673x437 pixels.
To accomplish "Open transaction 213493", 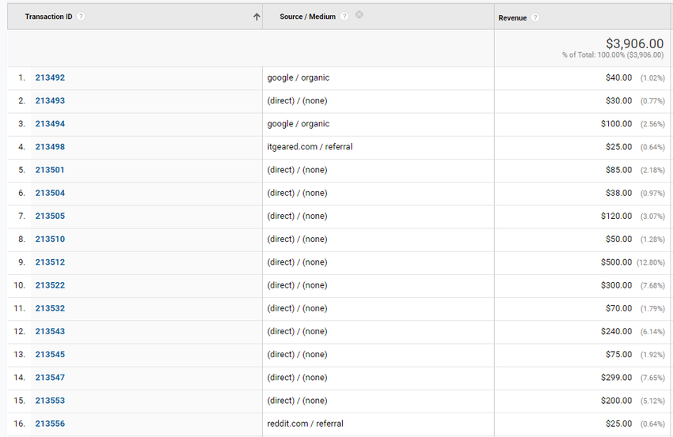I will coord(50,100).
